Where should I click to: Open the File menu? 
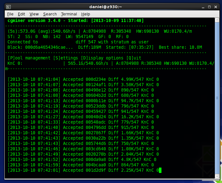(10, 14)
